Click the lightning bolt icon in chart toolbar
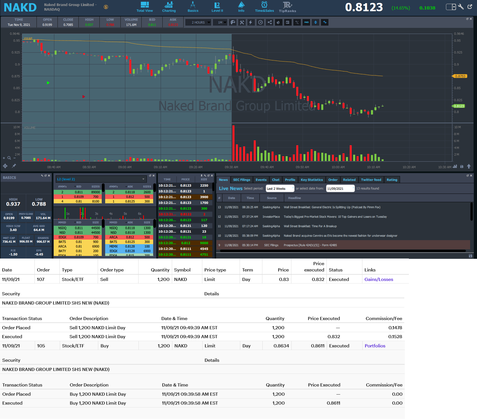This screenshot has height=419, width=477. pos(251,22)
